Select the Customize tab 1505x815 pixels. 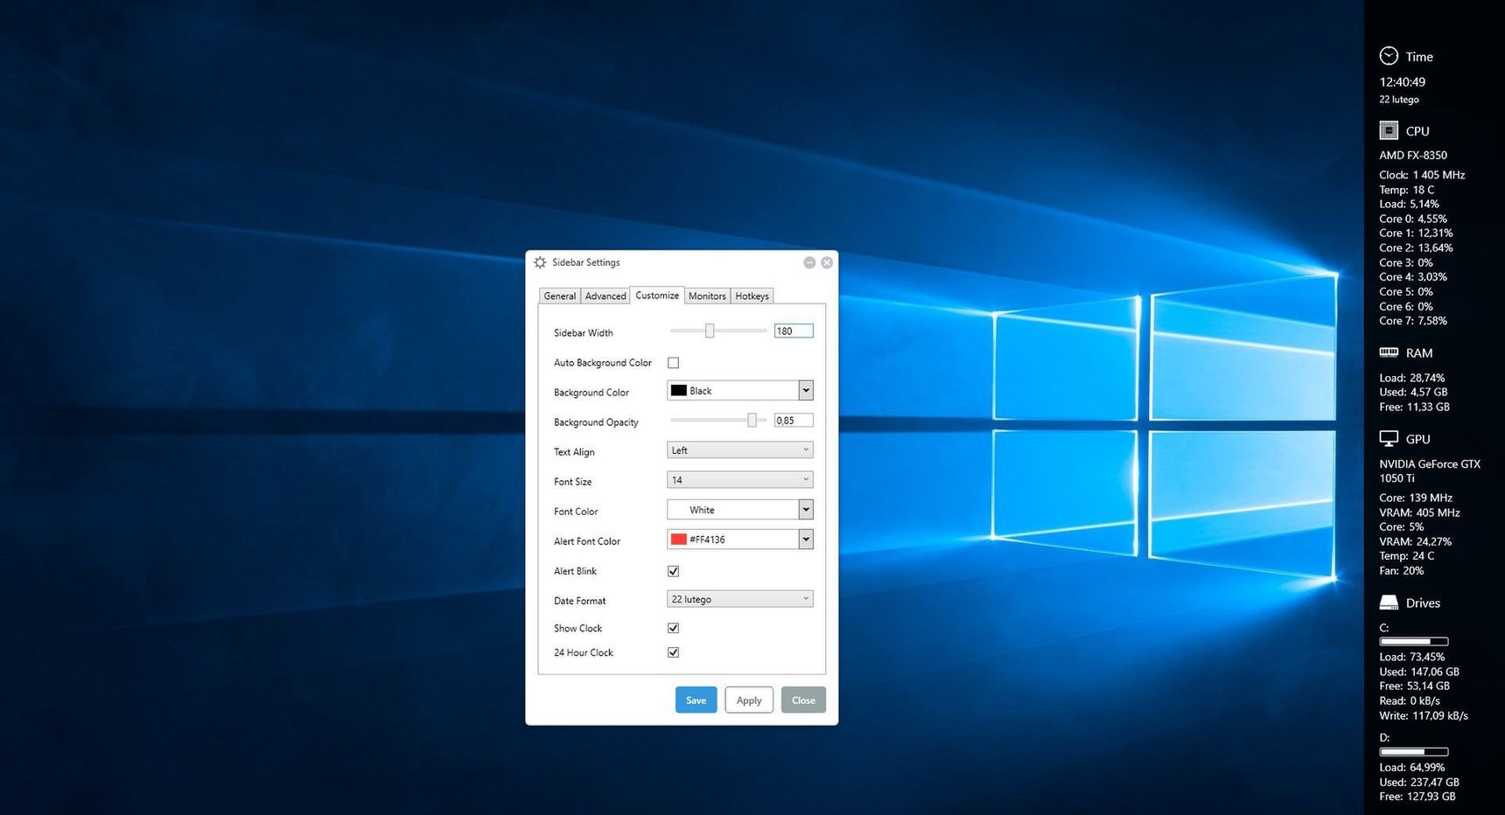pos(657,295)
